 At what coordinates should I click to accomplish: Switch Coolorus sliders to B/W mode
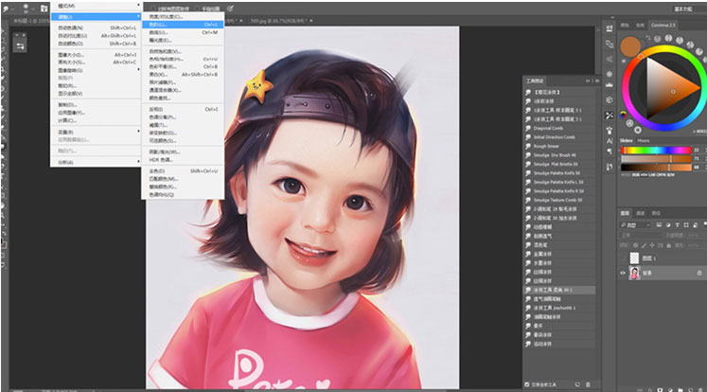pos(671,174)
